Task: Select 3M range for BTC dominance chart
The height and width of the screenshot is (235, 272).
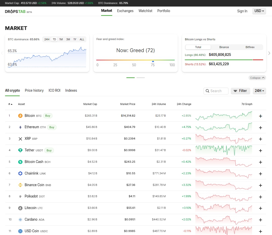Action: pos(68,39)
